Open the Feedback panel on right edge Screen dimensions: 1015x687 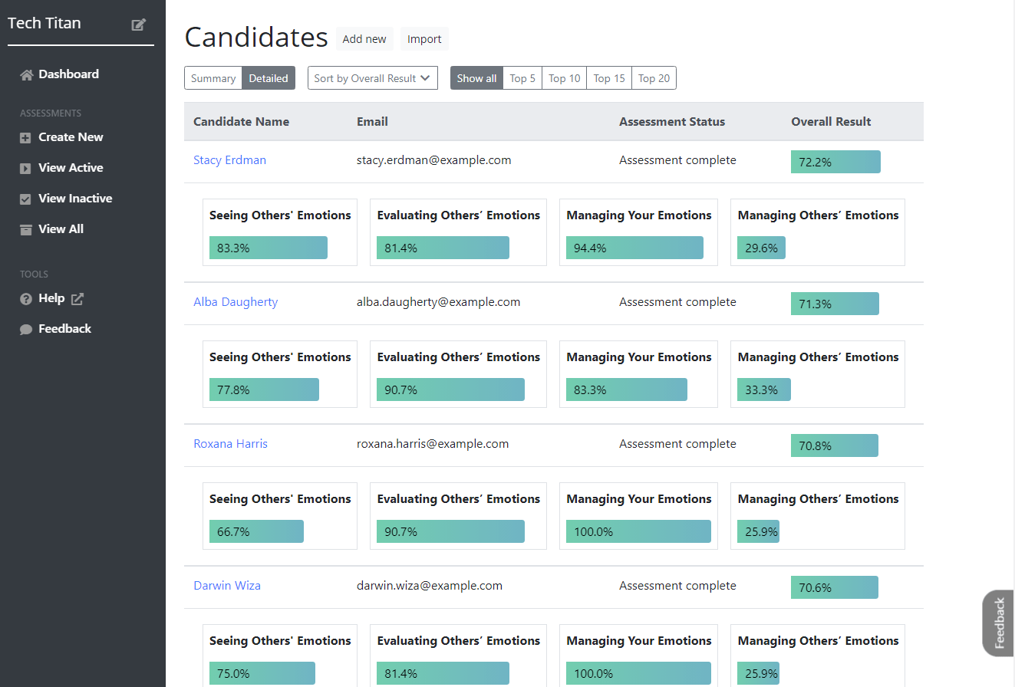998,623
